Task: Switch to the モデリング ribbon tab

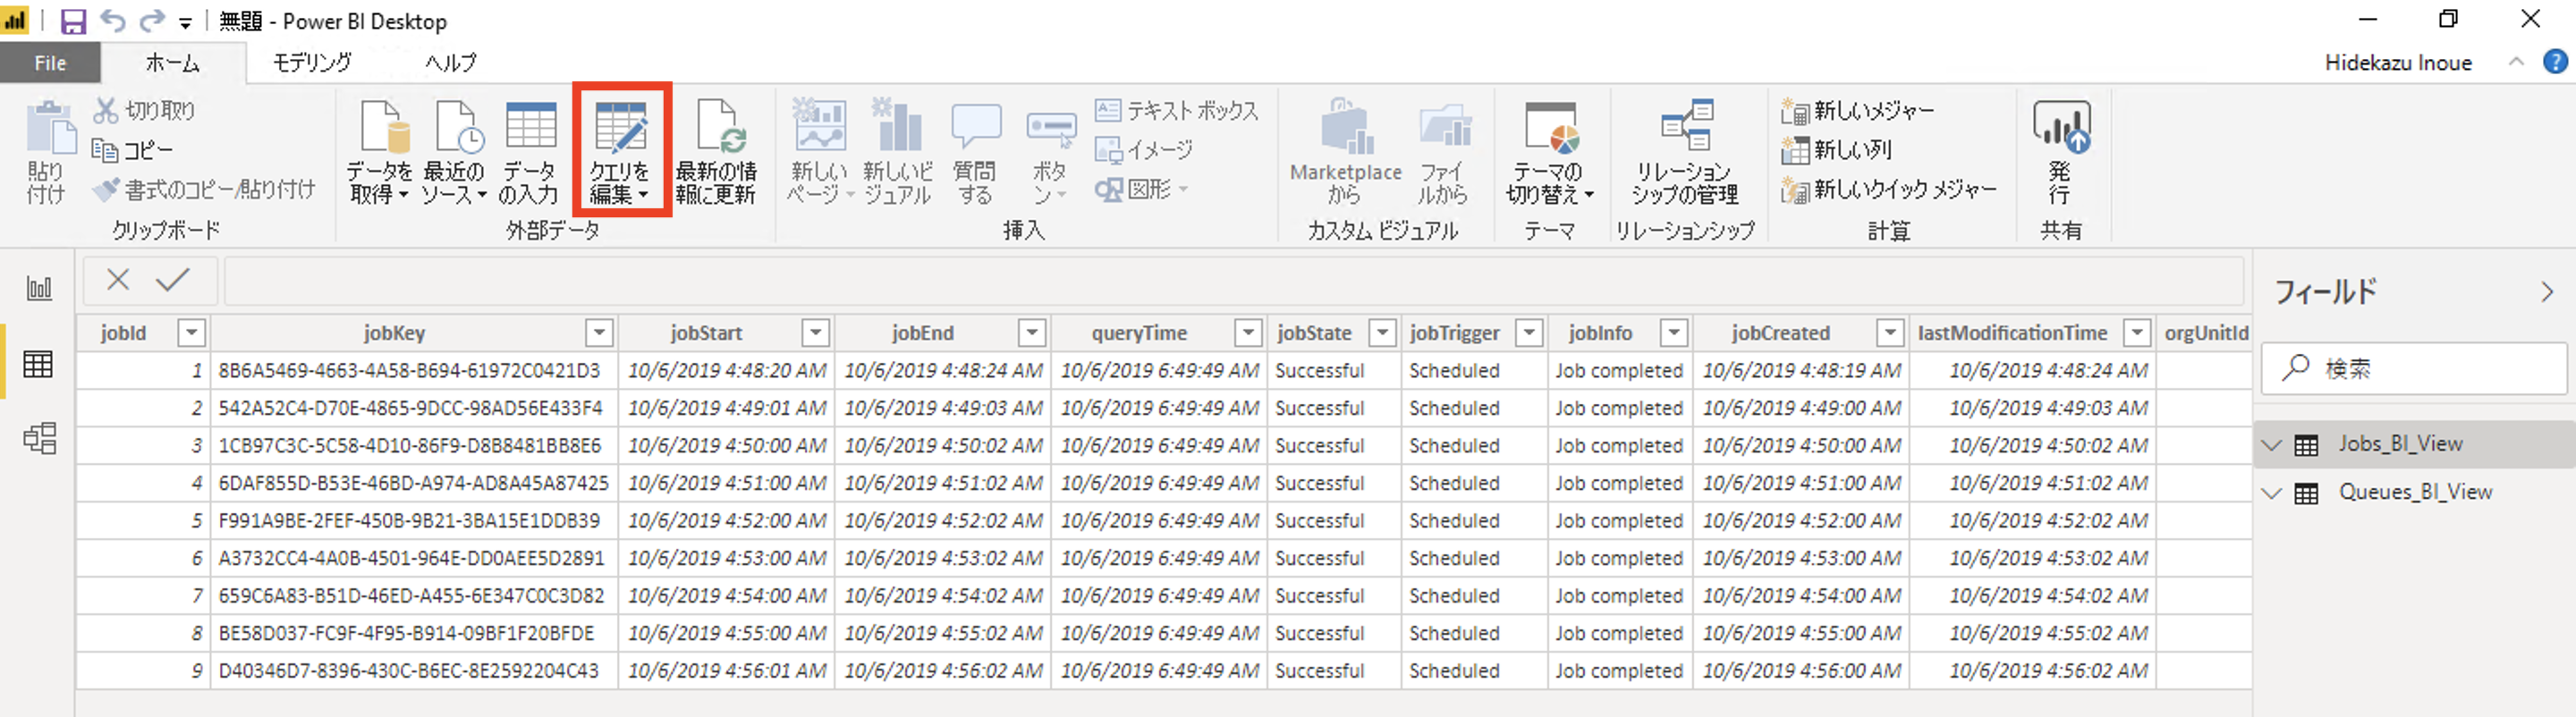Action: click(312, 63)
